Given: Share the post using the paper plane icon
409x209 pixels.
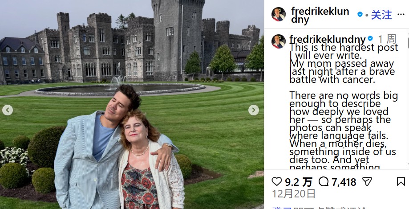Looking at the screenshot, I should coord(367,181).
